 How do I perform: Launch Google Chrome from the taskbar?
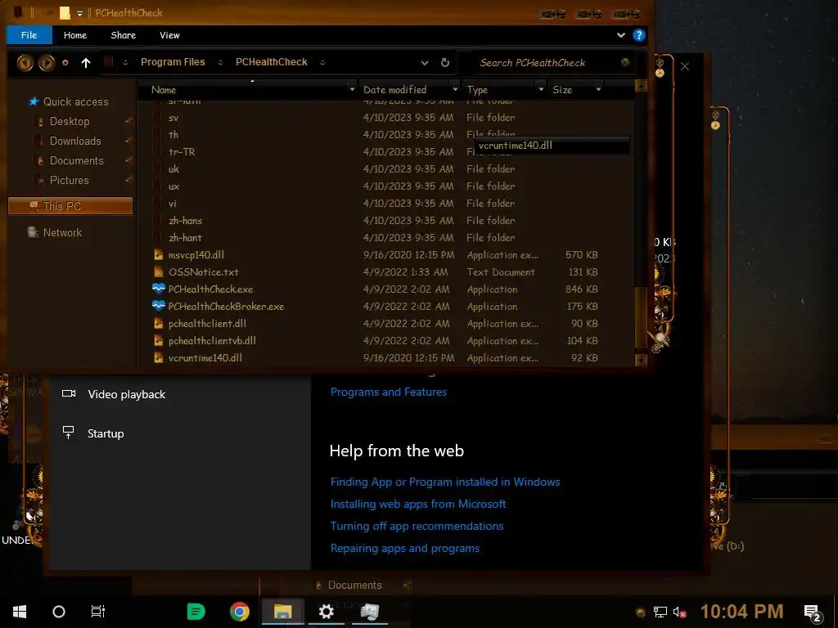(240, 612)
